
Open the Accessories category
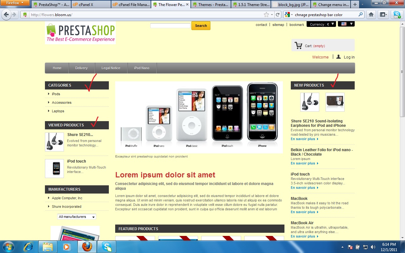(62, 102)
